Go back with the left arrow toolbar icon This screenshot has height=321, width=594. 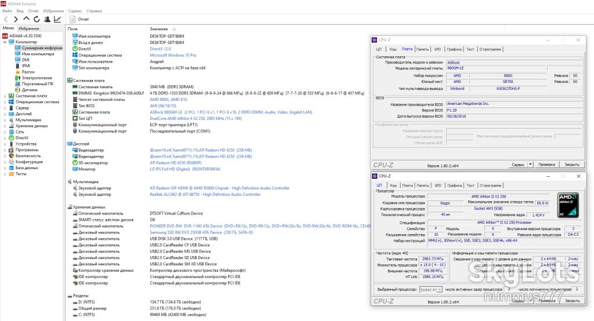pos(6,19)
